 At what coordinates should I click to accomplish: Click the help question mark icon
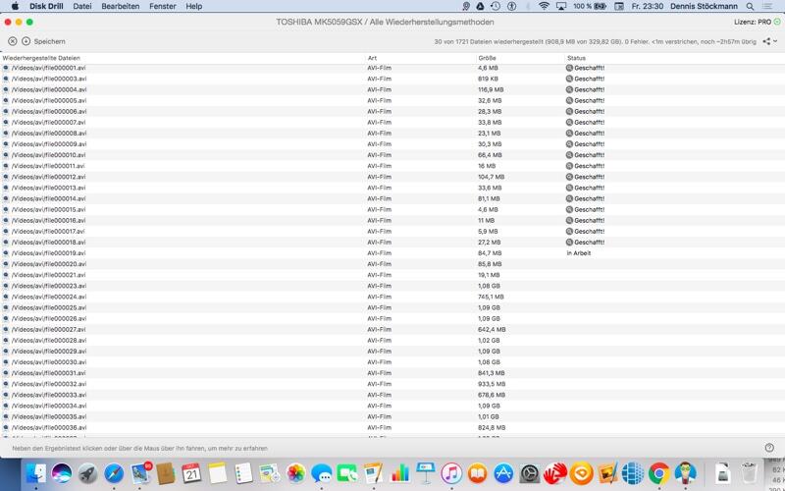pyautogui.click(x=769, y=448)
